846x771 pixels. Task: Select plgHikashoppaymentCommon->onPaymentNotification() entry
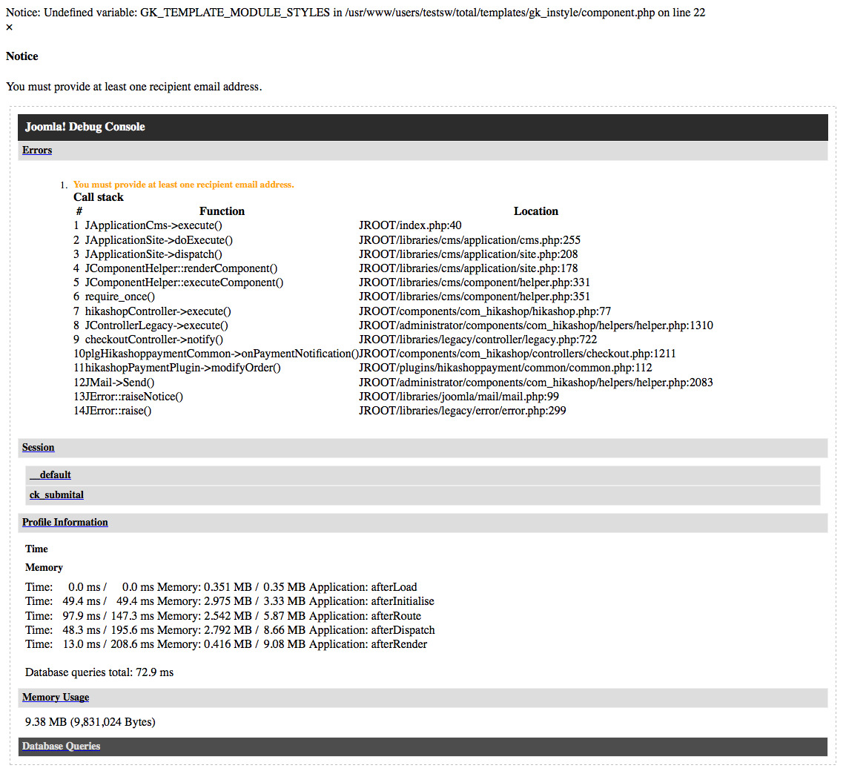coord(222,354)
